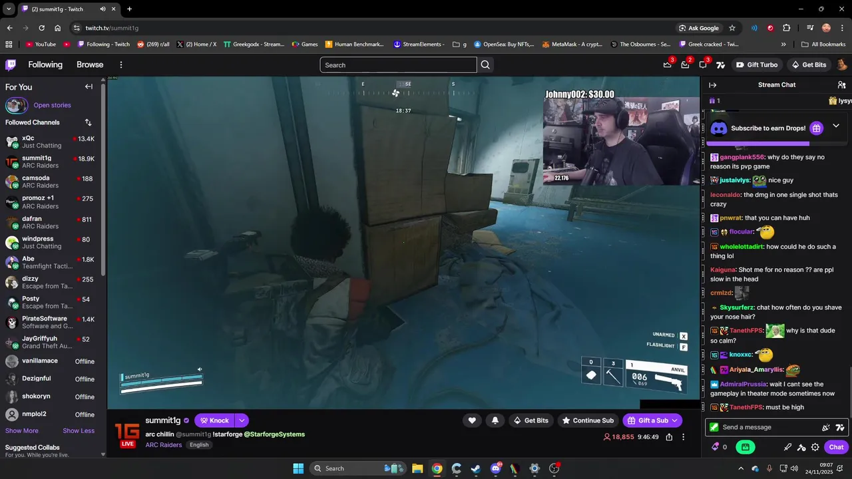
Task: Open All Bookmarks folder
Action: (823, 45)
